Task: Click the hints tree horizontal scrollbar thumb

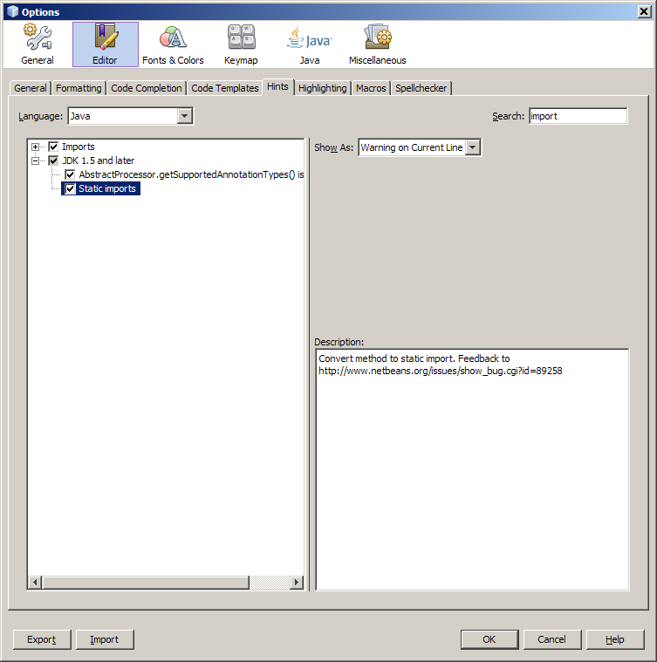Action: pyautogui.click(x=146, y=583)
